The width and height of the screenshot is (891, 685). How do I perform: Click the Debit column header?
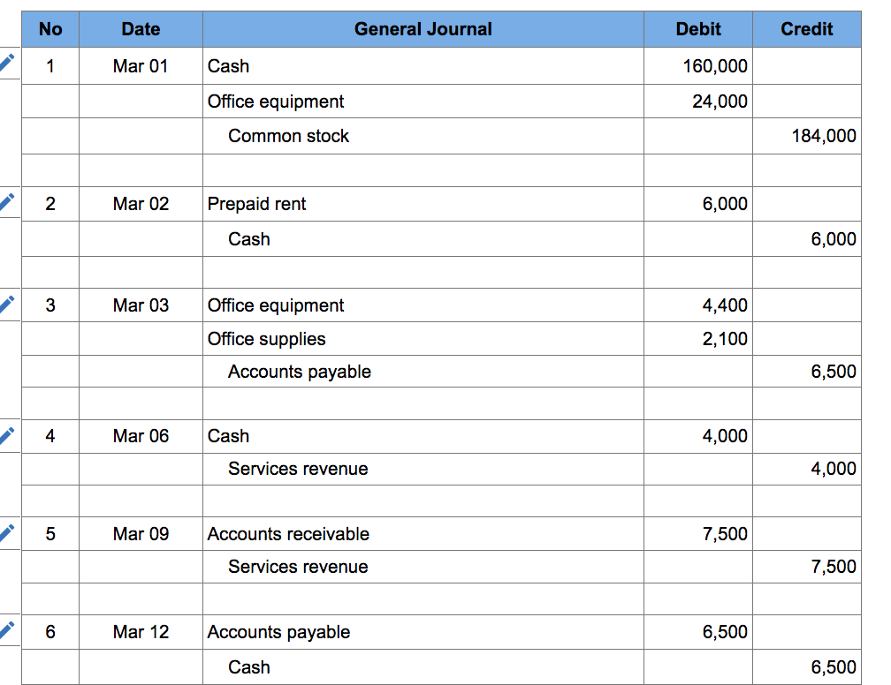point(698,29)
